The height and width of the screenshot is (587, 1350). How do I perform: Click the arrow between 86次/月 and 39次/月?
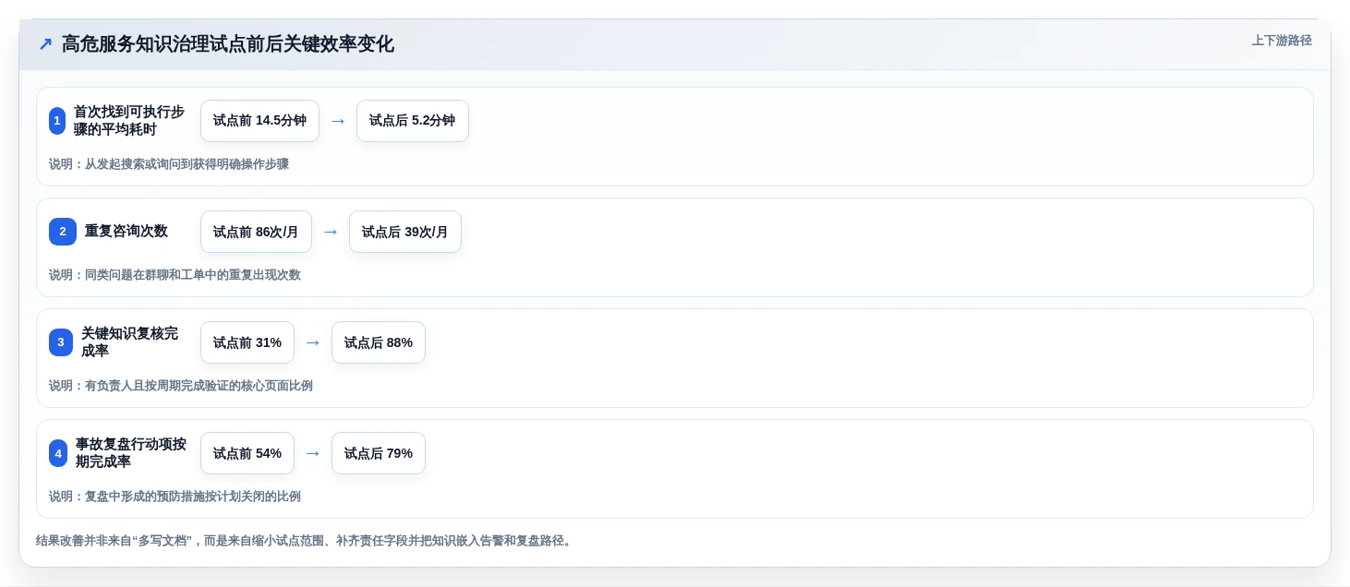[331, 232]
